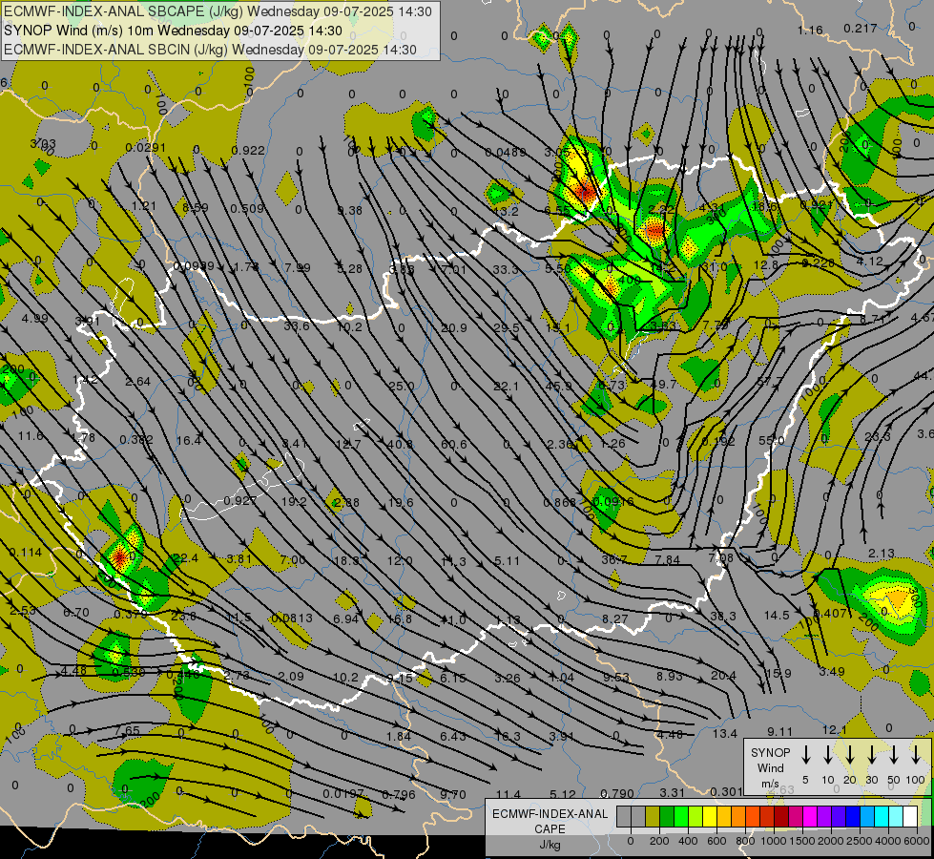Click the map value 33.6
Viewport: 934px width, 859px height.
296,326
